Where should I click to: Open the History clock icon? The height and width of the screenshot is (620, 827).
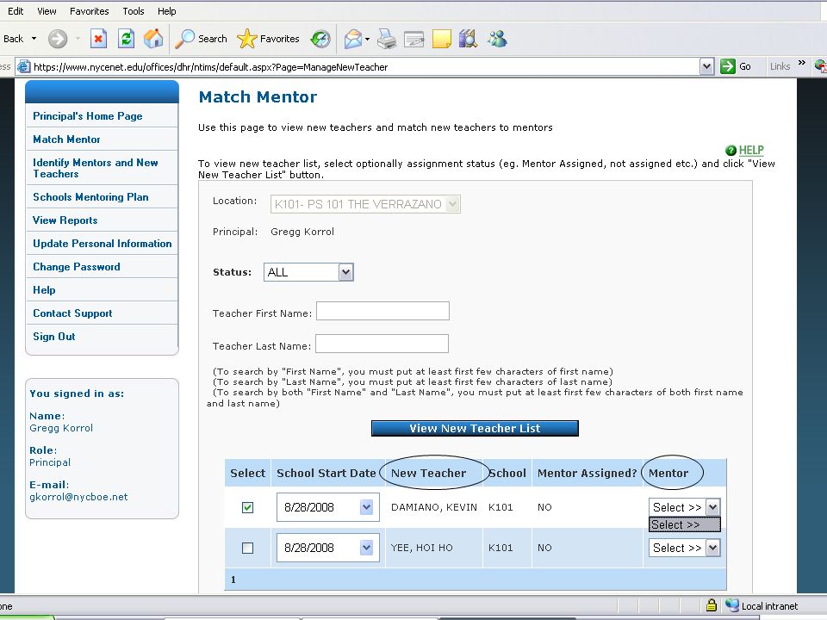click(320, 39)
